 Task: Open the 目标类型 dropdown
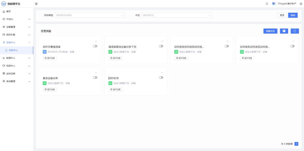click(x=89, y=15)
